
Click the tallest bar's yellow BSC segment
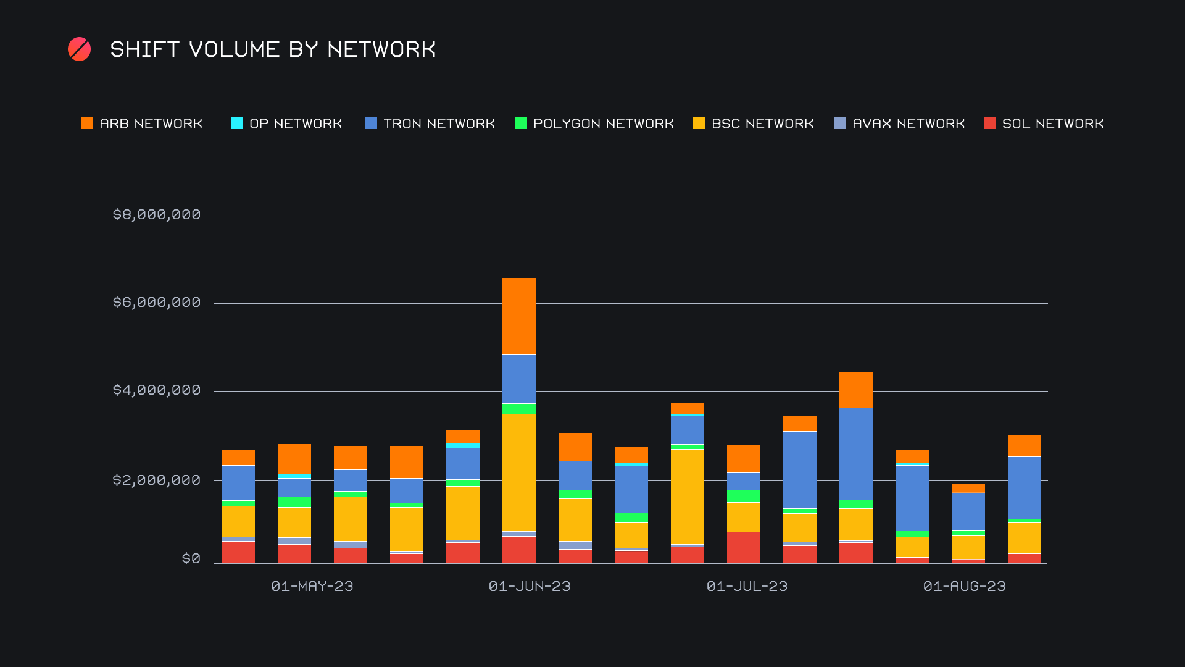519,472
